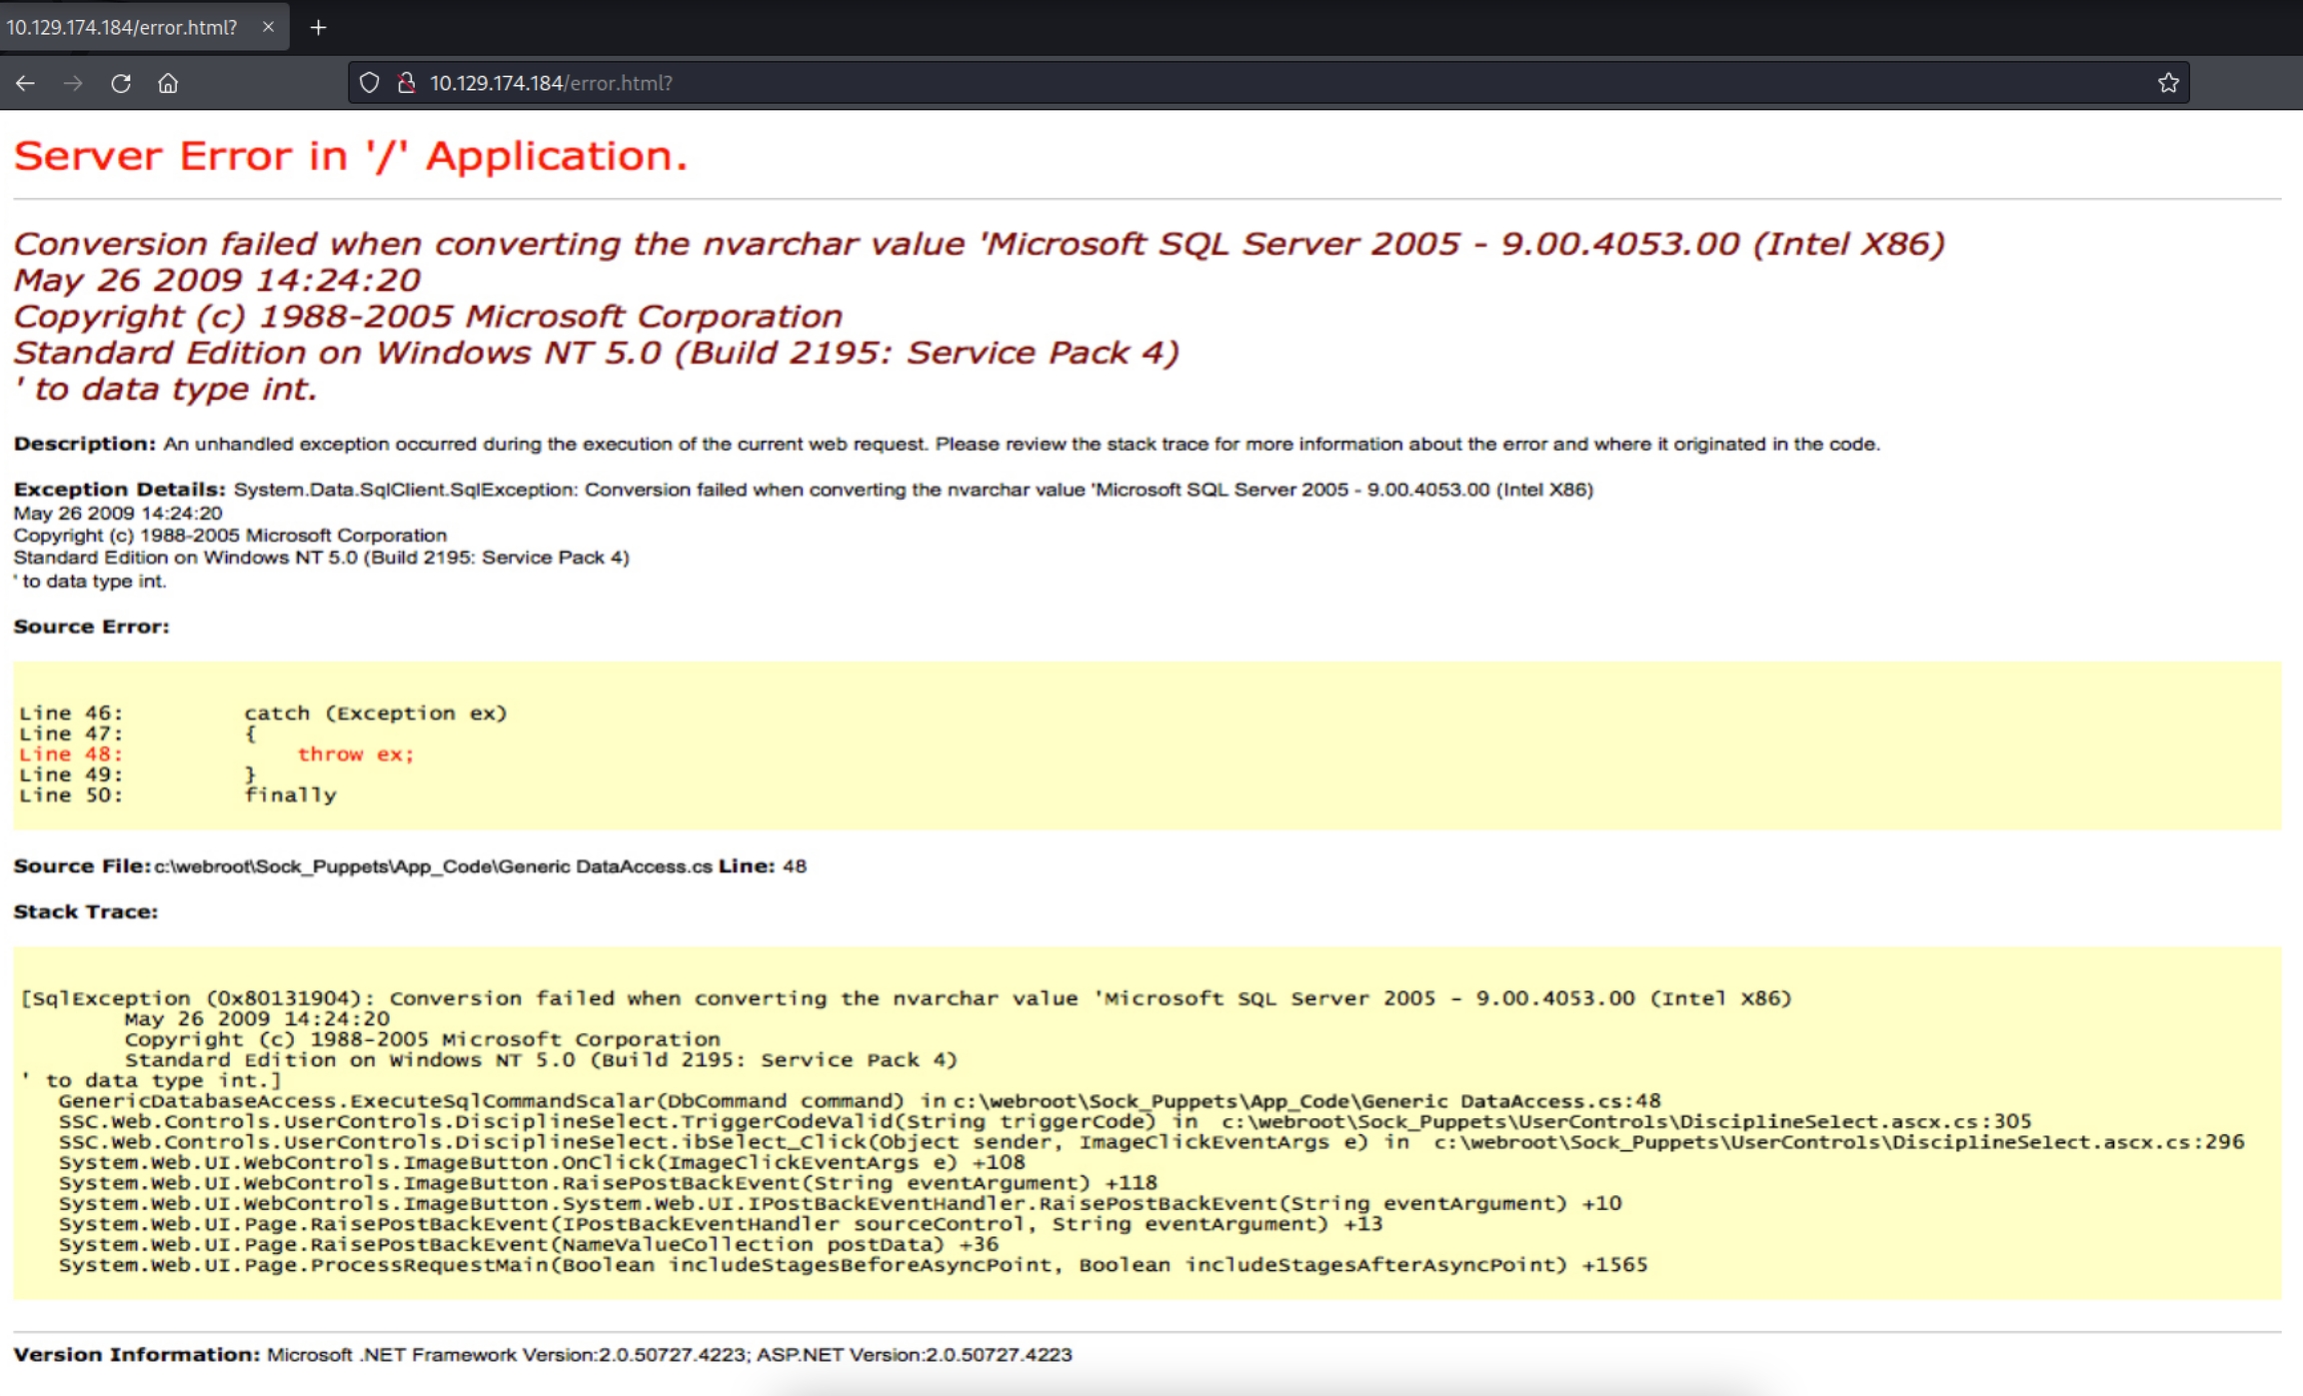Image resolution: width=2303 pixels, height=1396 pixels.
Task: Select the 10.129.174.184/error.html browser tab
Action: point(122,27)
